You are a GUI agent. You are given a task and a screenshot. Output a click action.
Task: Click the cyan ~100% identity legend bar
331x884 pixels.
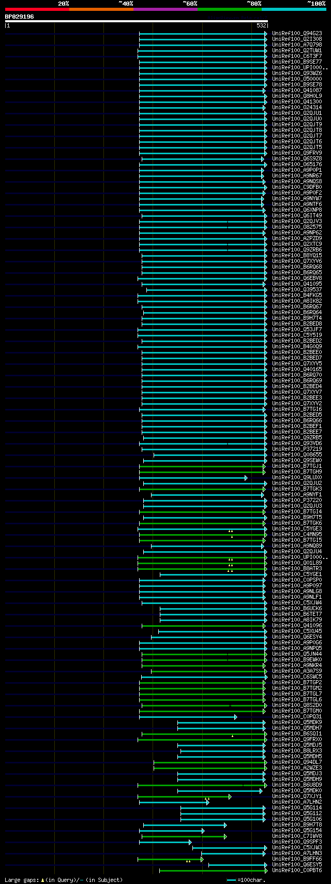coord(294,9)
